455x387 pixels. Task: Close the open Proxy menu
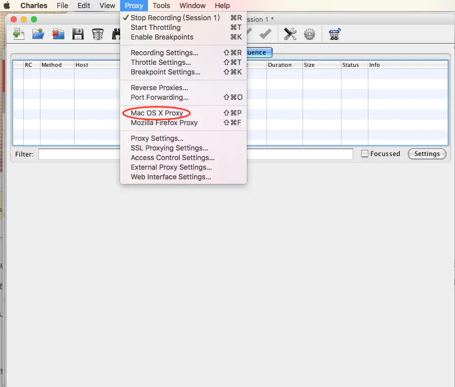pos(134,6)
